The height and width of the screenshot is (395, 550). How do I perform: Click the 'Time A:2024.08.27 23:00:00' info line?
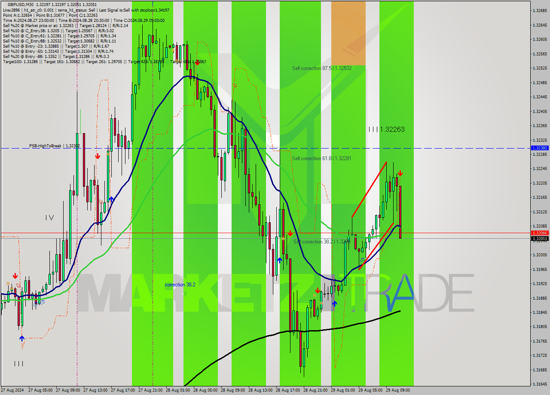pyautogui.click(x=84, y=20)
